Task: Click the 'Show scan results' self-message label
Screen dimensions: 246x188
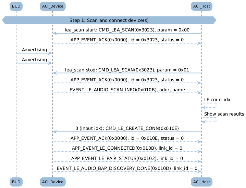Action: 224,114
